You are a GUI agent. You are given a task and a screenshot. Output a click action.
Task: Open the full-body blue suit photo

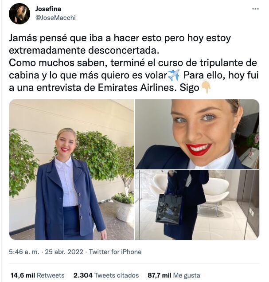pos(71,169)
